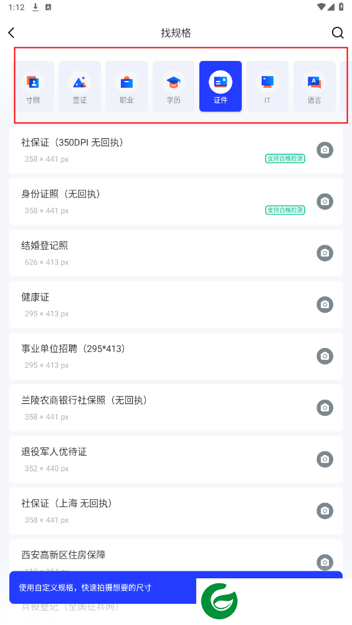Select the highlighted 证件 category tab

221,87
